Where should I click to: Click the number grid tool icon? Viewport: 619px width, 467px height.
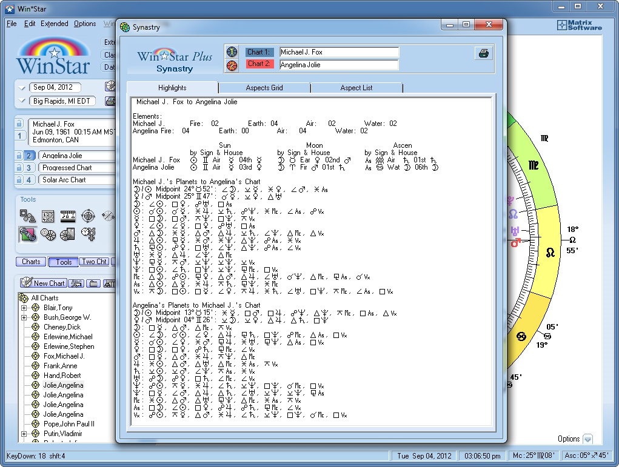pos(48,216)
